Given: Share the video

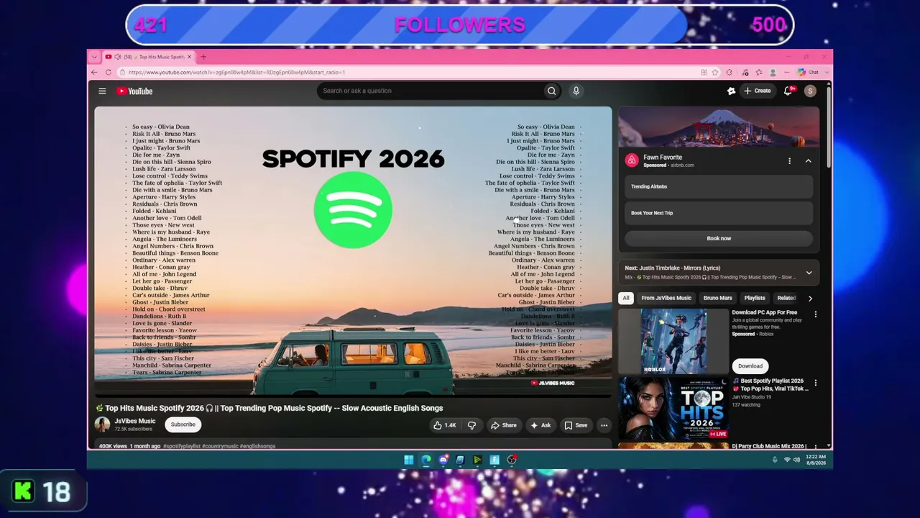Looking at the screenshot, I should [503, 425].
